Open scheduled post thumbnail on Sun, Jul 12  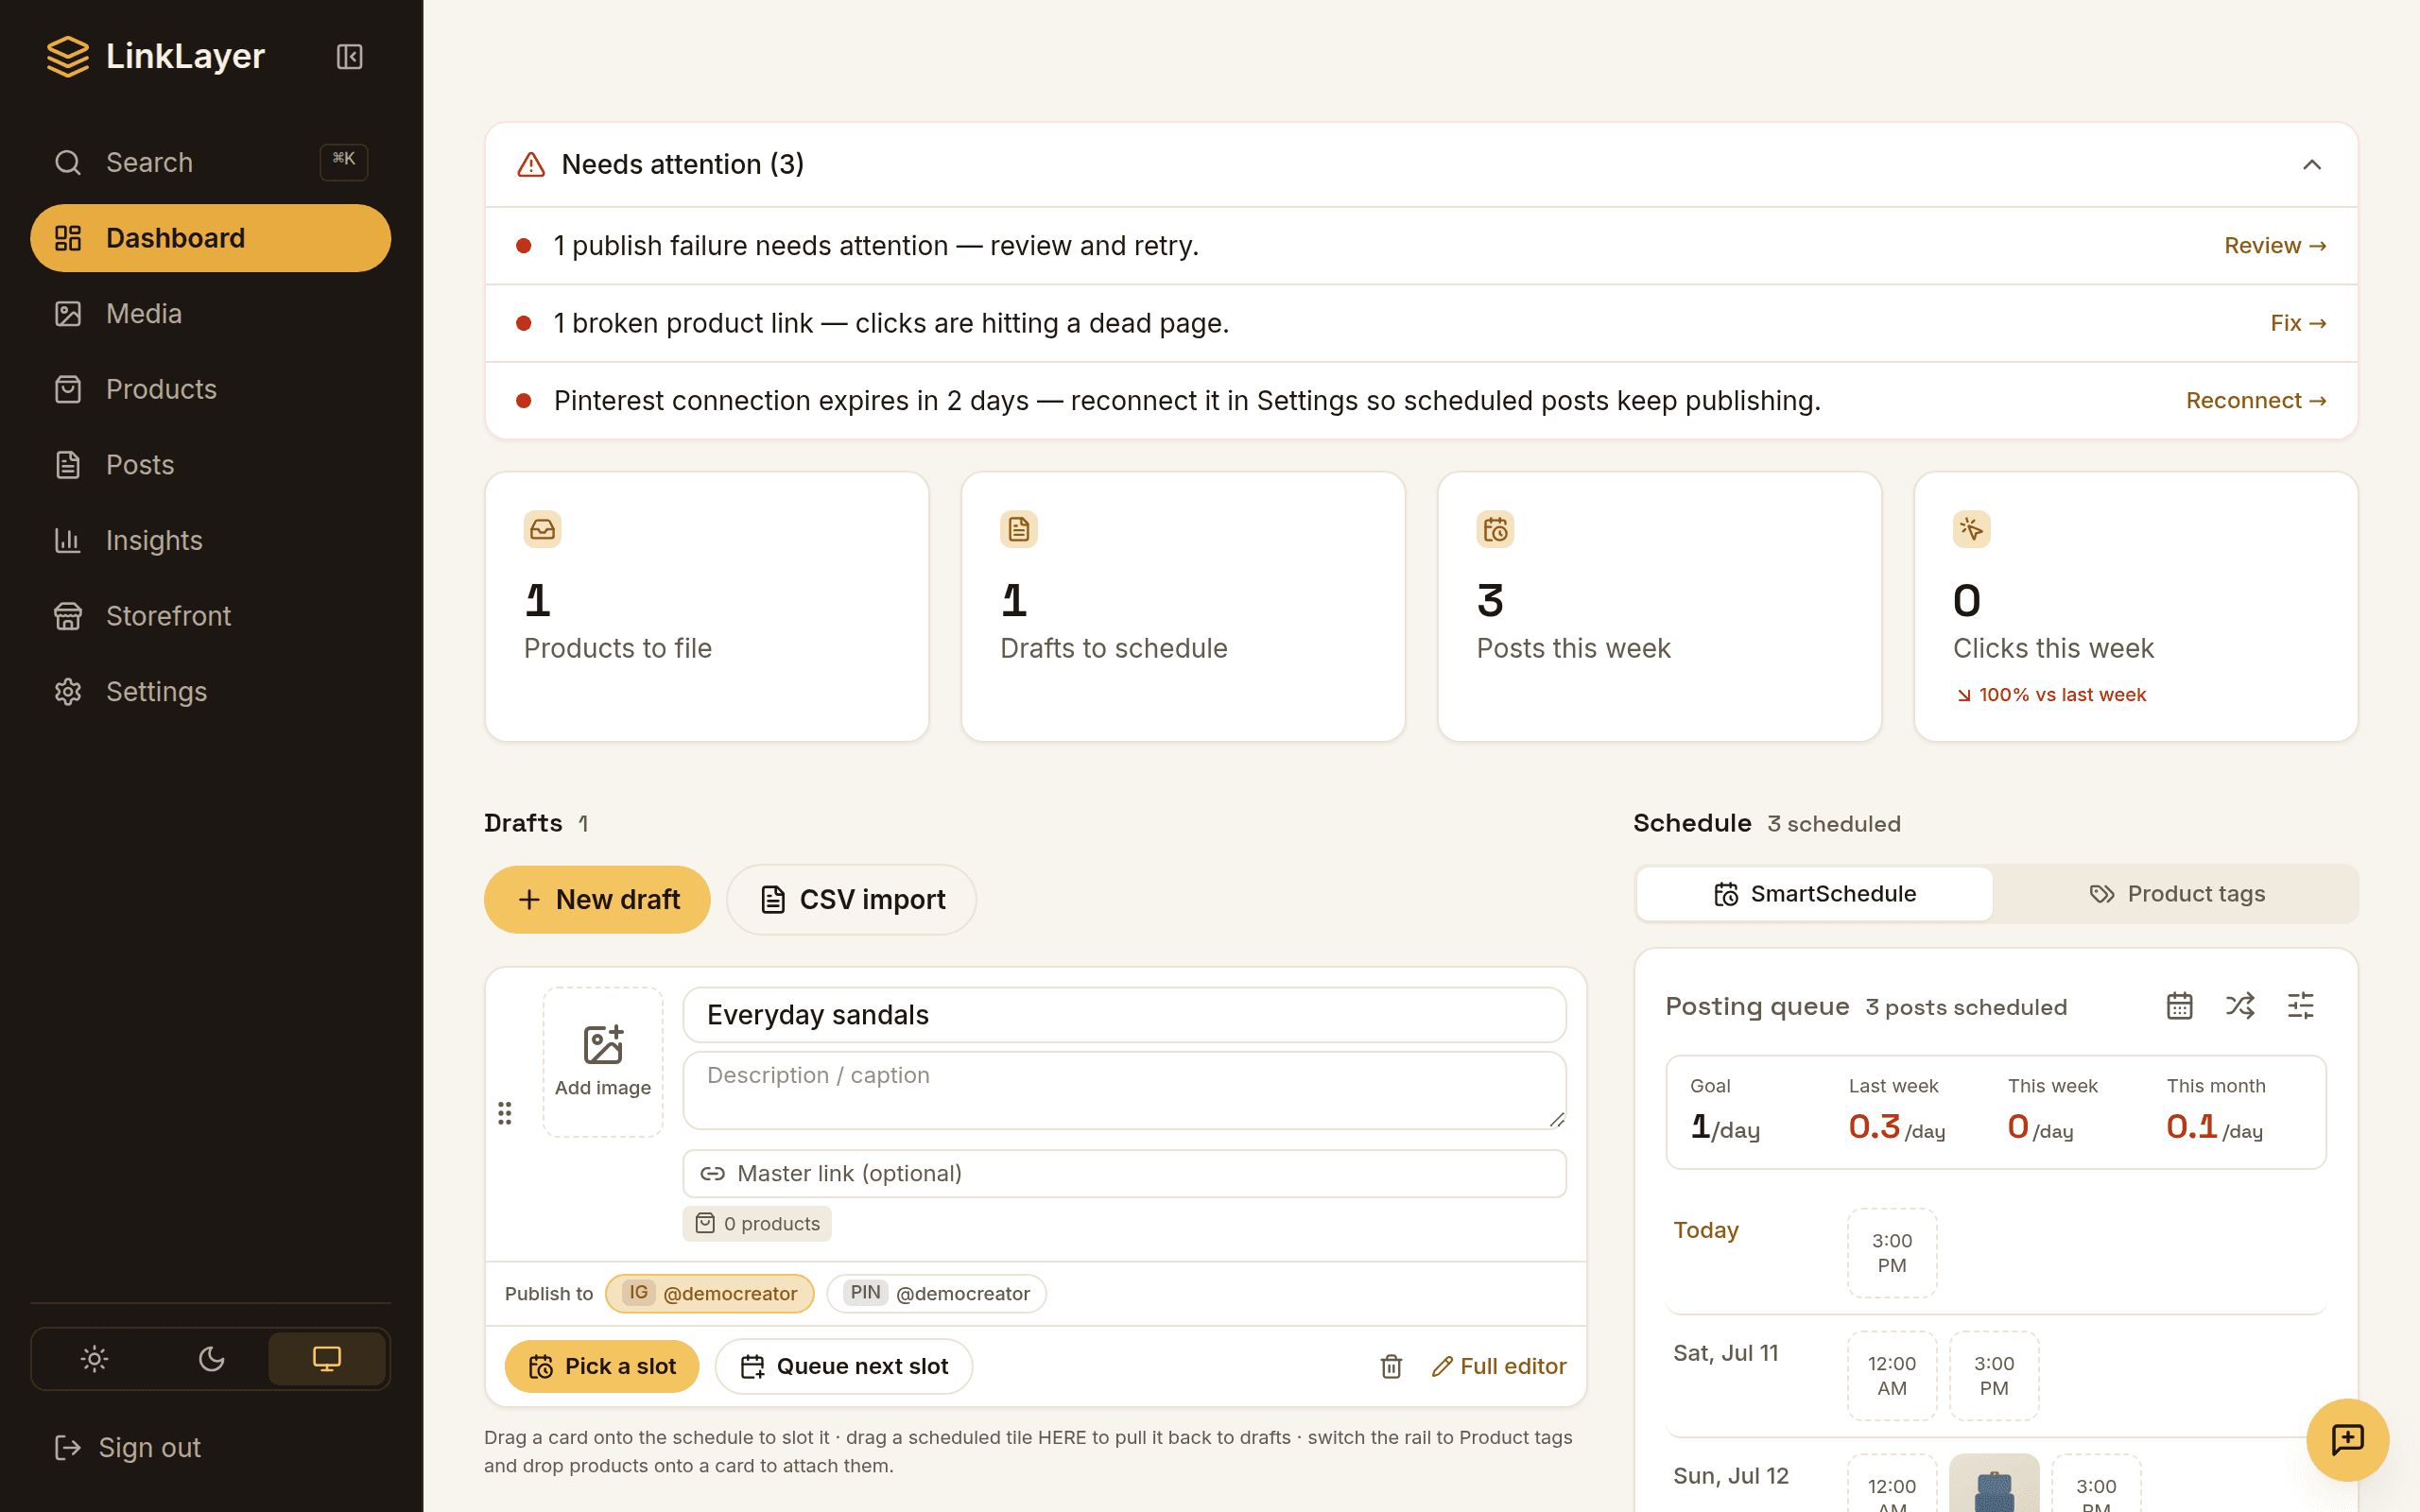pyautogui.click(x=1994, y=1484)
